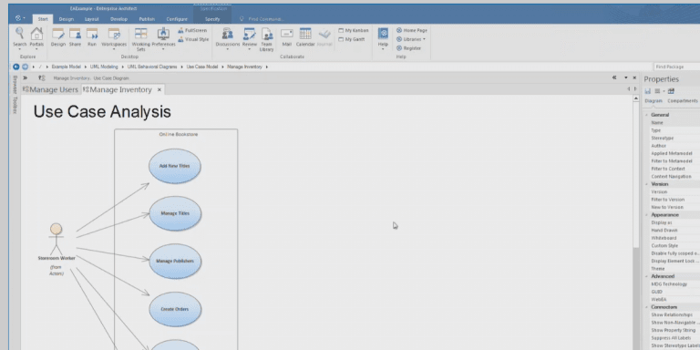Click in the Find Package field
Image resolution: width=700 pixels, height=350 pixels.
tap(677, 67)
